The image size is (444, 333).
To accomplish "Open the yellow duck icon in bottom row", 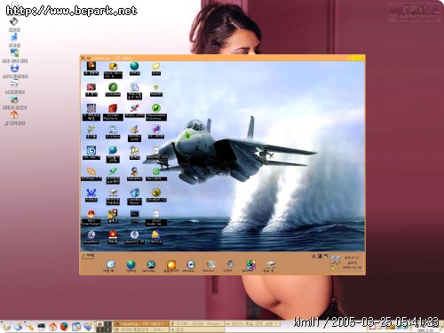I will click(156, 234).
